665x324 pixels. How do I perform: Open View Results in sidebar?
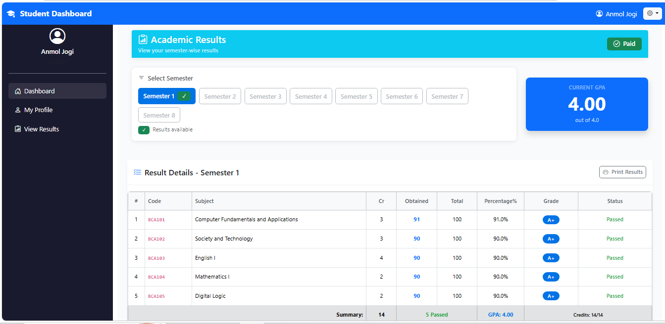[x=57, y=129]
